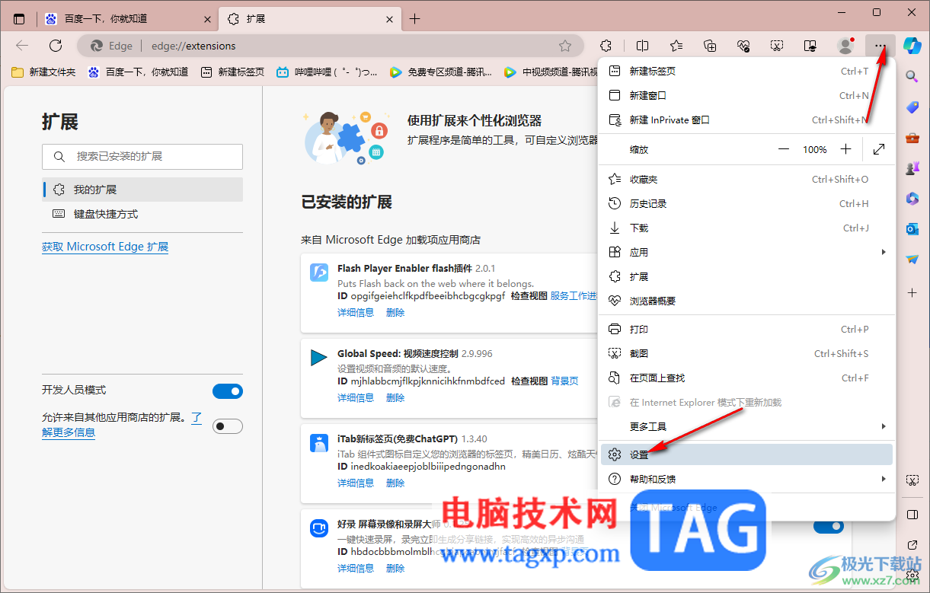Add a sidebar app with plus icon
Image resolution: width=930 pixels, height=593 pixels.
coord(912,292)
